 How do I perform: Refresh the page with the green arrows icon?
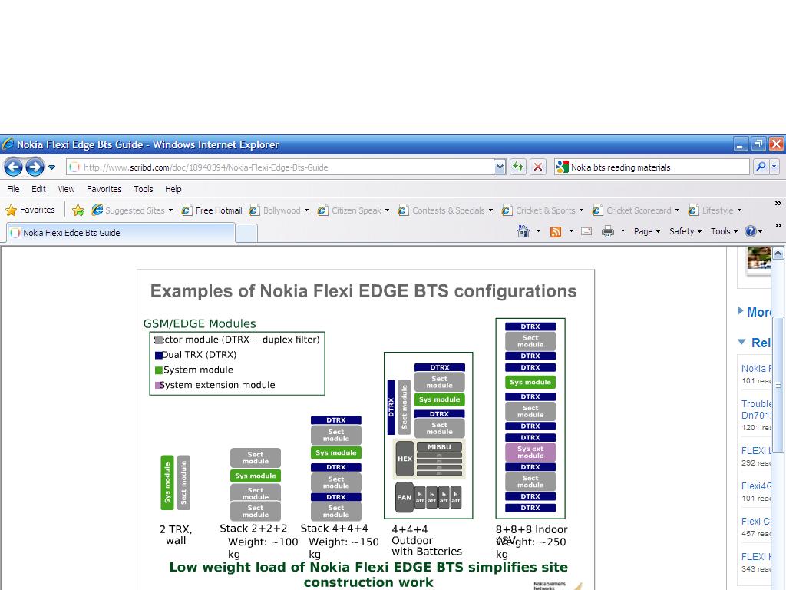(x=518, y=167)
